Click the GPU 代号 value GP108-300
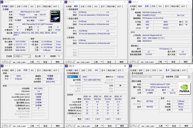This screenshot has height=128, width=193. [150, 90]
